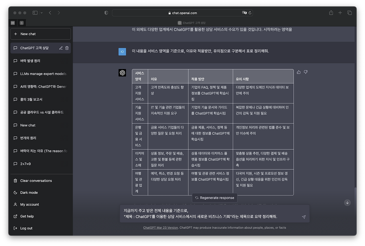The height and width of the screenshot is (246, 365).
Task: Delete the active conversation using the trash icon
Action: pyautogui.click(x=67, y=48)
